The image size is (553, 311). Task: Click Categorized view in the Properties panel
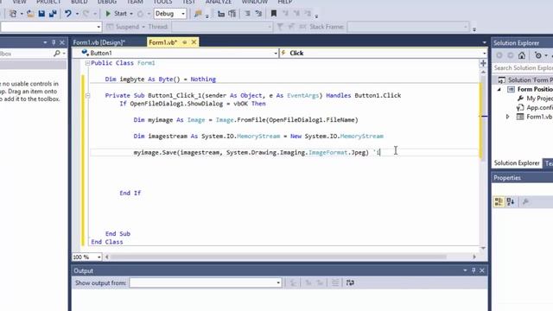click(499, 201)
